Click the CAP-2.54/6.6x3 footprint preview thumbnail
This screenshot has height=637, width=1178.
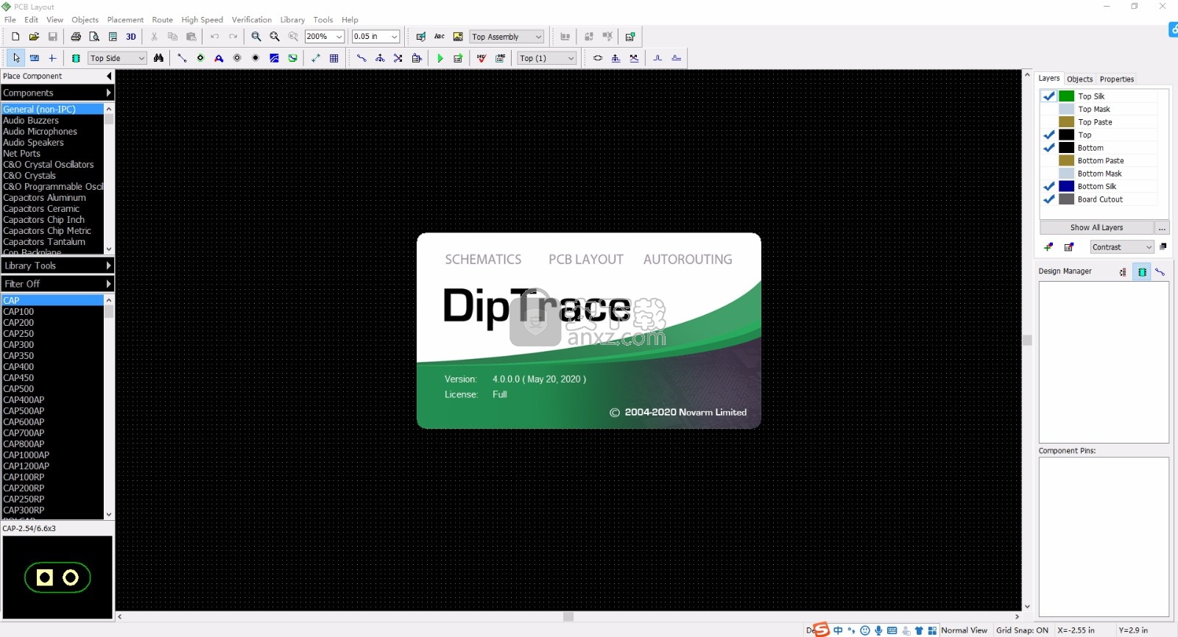57,577
